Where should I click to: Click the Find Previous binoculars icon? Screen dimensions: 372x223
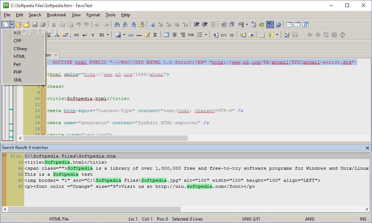coord(125,25)
